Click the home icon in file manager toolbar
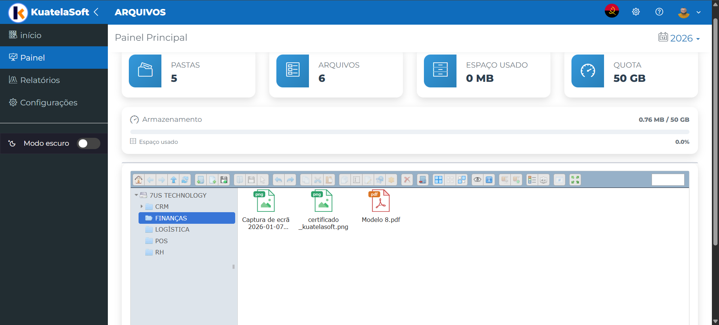 [139, 180]
